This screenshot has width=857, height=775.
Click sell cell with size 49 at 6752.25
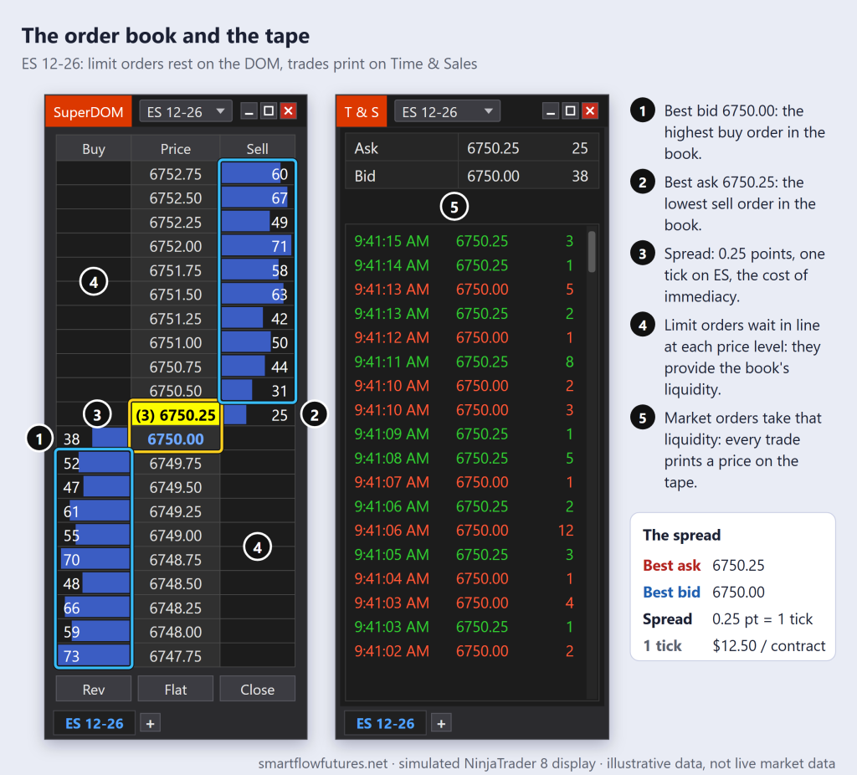coord(258,222)
